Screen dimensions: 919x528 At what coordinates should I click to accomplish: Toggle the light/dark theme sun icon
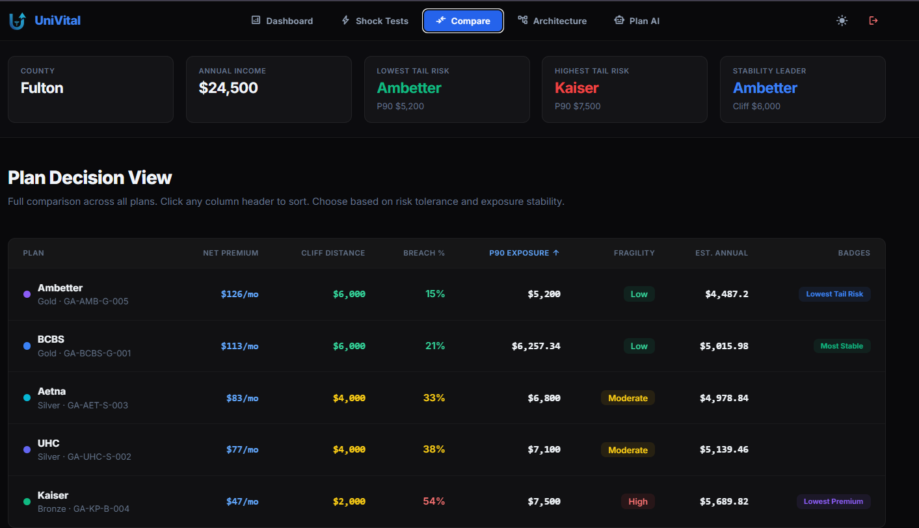pos(842,21)
